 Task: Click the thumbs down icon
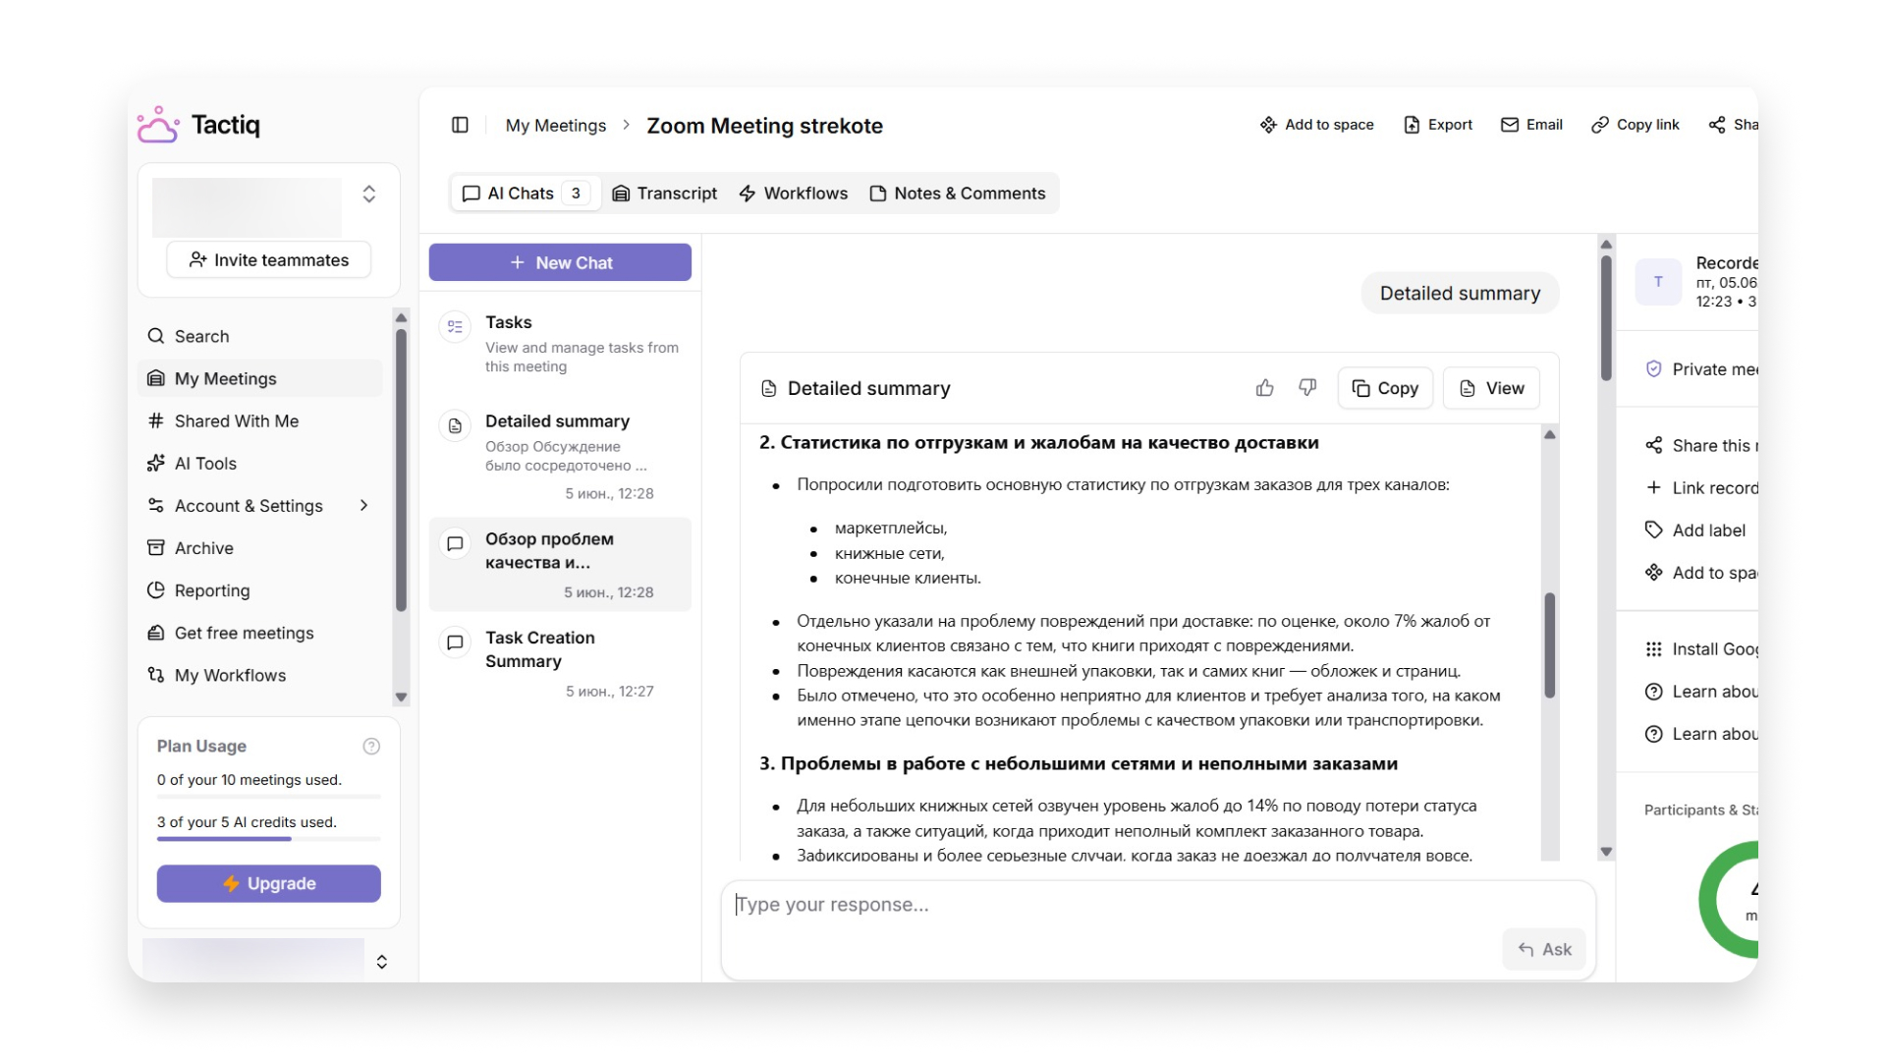1307,388
